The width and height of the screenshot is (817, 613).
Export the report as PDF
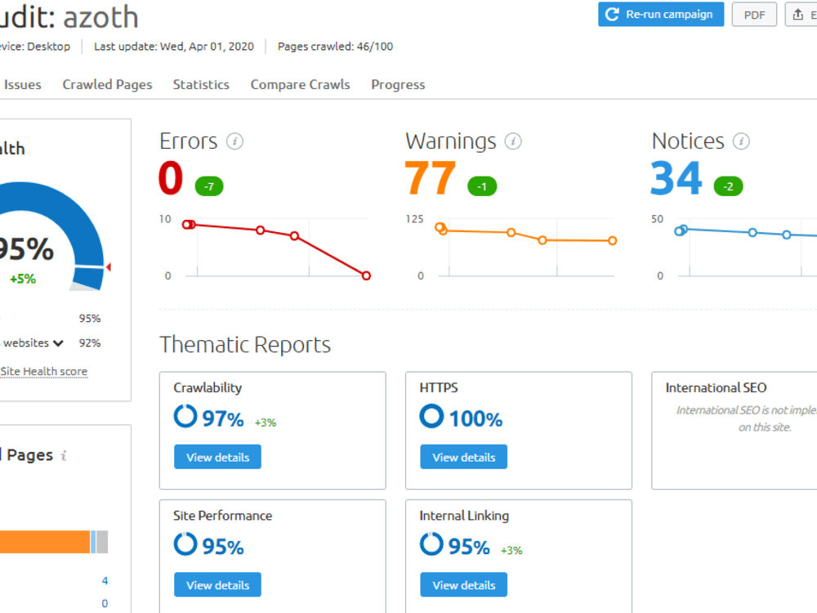click(x=754, y=15)
